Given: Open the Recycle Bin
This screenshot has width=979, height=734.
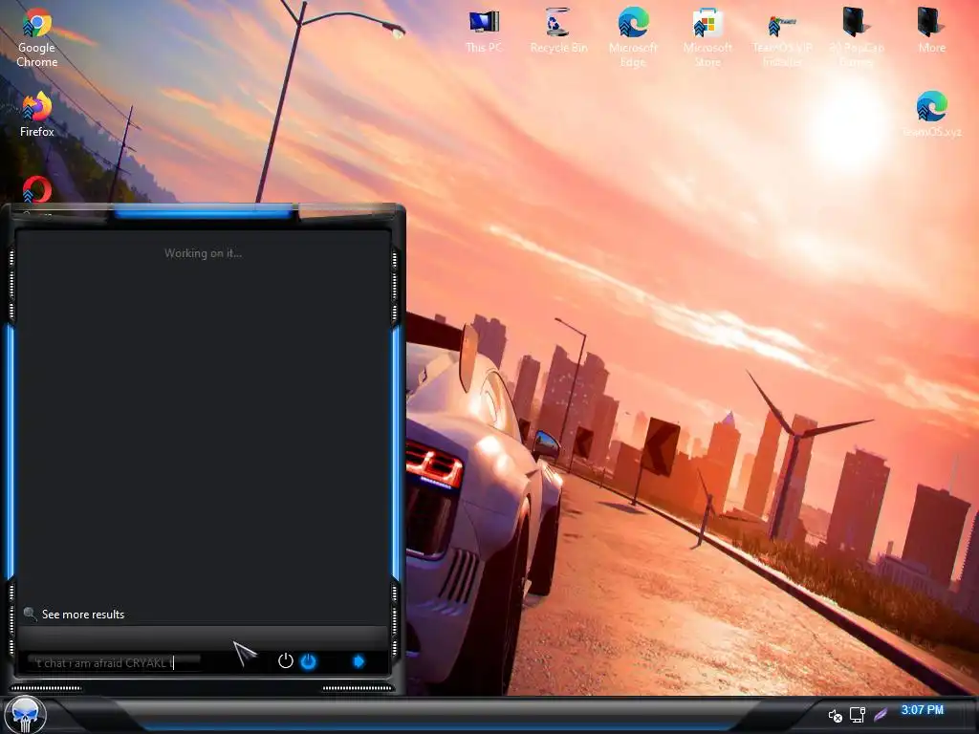Looking at the screenshot, I should coord(558,32).
